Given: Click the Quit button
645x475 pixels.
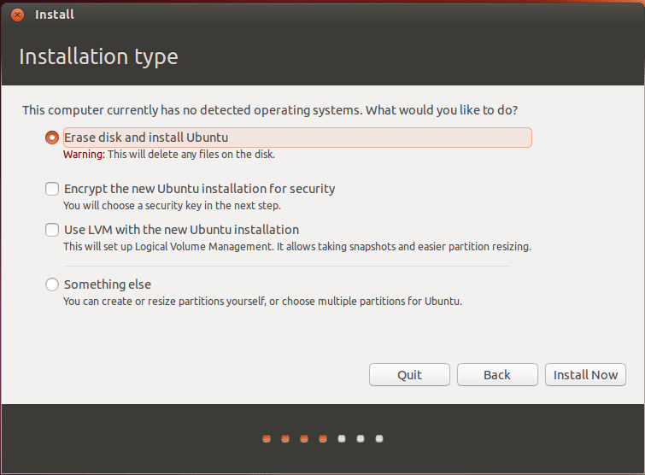Looking at the screenshot, I should coord(409,375).
